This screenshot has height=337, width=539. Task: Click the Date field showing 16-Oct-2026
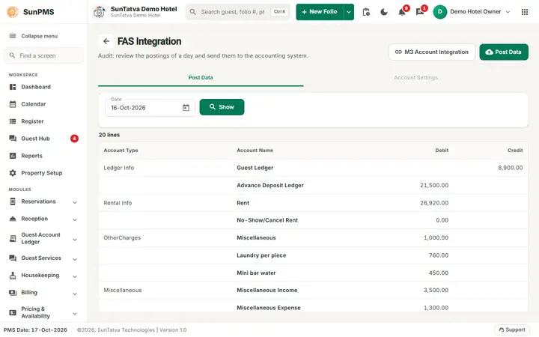click(x=150, y=108)
